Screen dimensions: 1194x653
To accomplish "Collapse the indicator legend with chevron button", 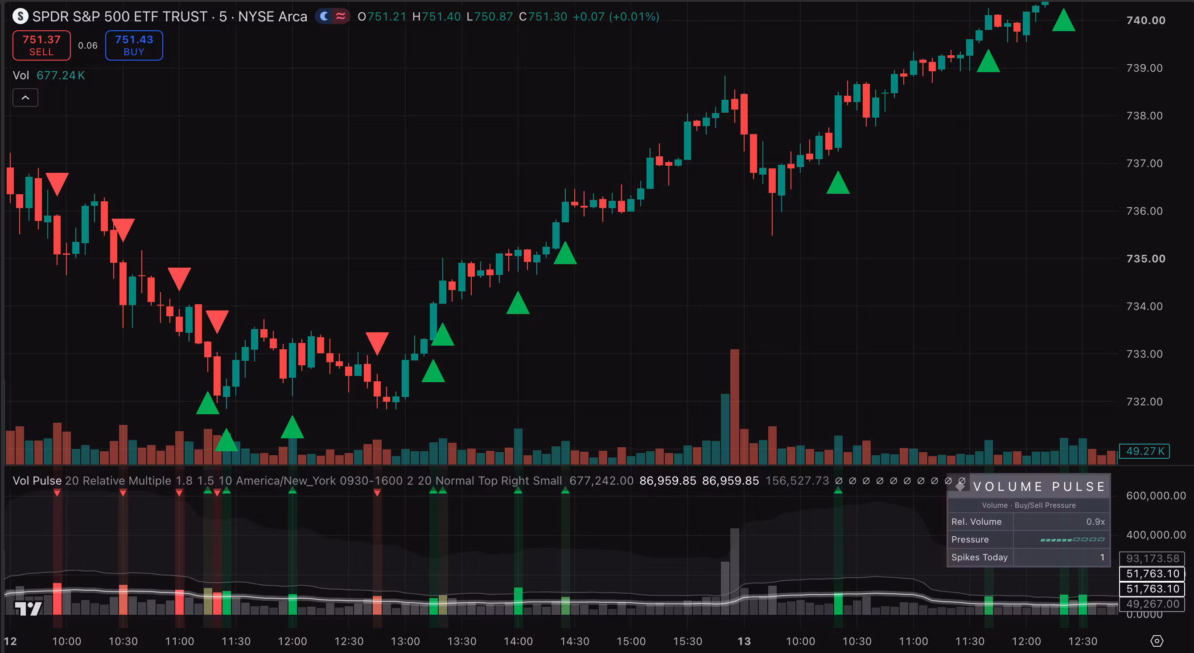I will (25, 98).
